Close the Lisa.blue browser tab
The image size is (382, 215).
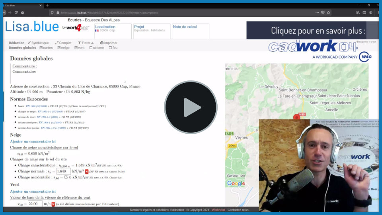(x=41, y=5)
